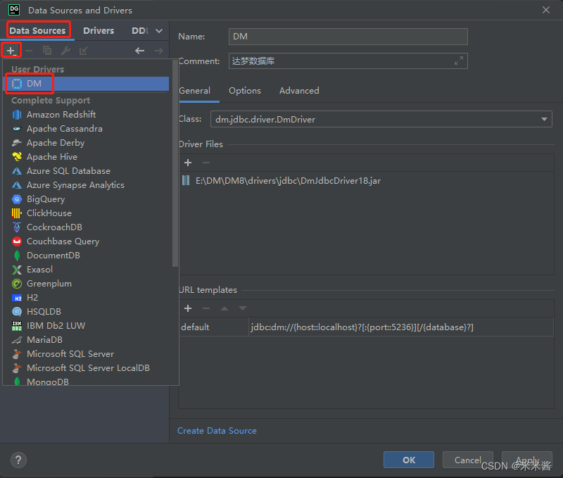Choose Azure Synapse Analytics entry

coord(86,185)
